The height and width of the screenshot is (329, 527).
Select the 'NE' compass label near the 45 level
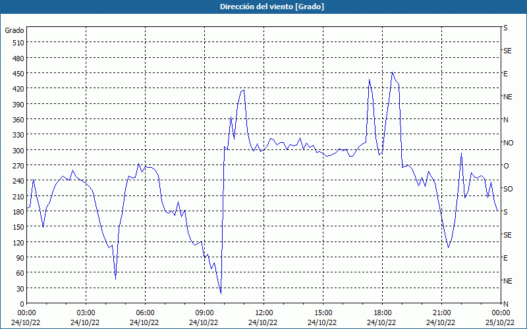tap(508, 281)
